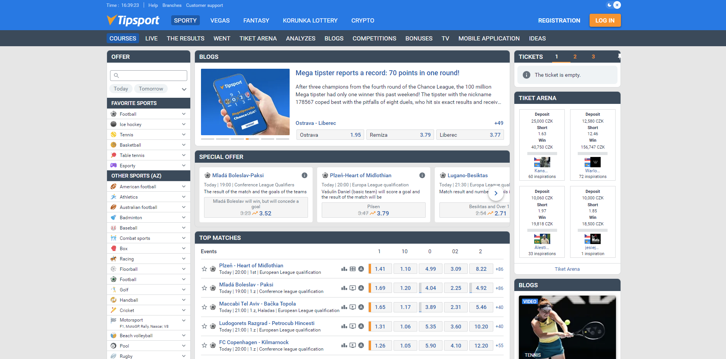Open info icon on Mladá Boleslav-Paksi special offer
The width and height of the screenshot is (726, 359).
pos(305,175)
